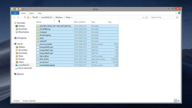Click the VulkanRT folder icon
192x108 pixels.
tap(38, 41)
